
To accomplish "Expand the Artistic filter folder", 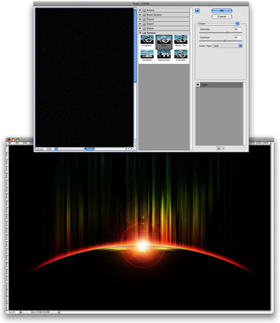I will click(140, 10).
